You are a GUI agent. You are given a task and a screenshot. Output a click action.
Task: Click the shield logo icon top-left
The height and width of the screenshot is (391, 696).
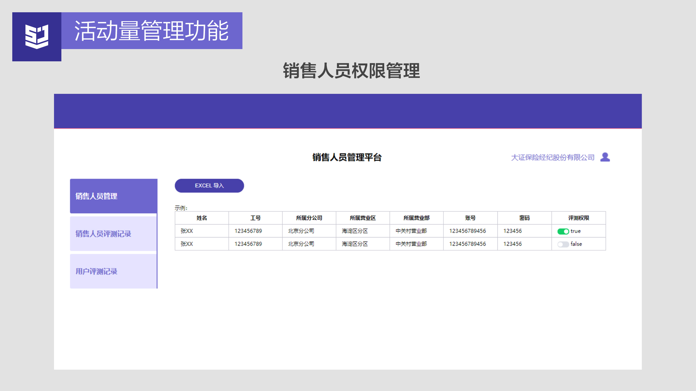pos(37,36)
